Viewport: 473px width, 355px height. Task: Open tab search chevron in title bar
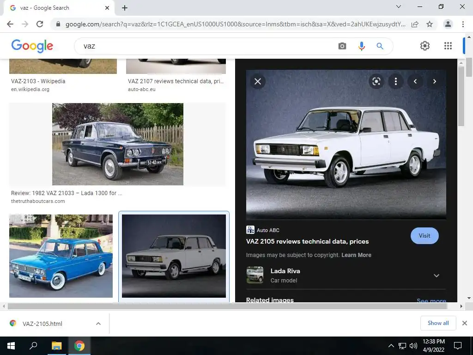coord(399,6)
